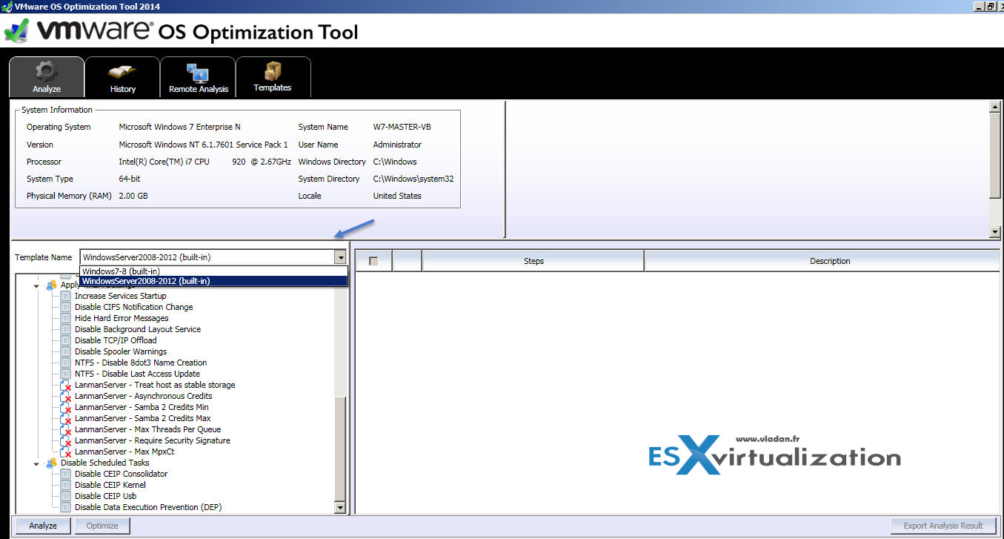Click the tree list scrollbar down arrow

click(x=340, y=508)
